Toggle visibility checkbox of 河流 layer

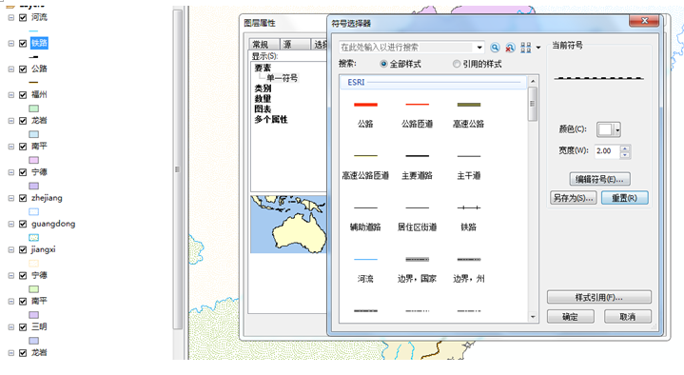(x=23, y=17)
